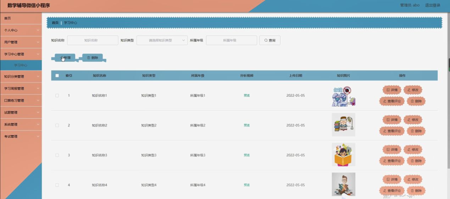Check the box for row 2

click(57, 125)
